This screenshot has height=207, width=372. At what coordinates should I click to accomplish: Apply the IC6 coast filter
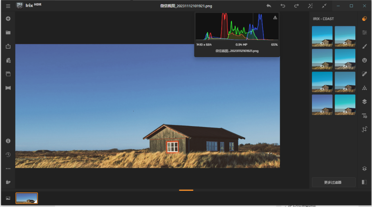pyautogui.click(x=345, y=82)
